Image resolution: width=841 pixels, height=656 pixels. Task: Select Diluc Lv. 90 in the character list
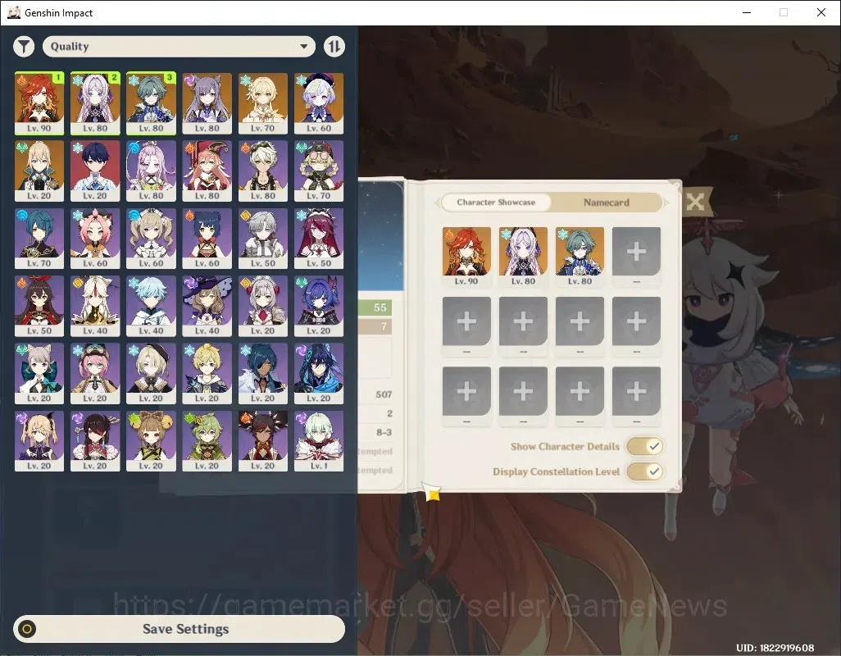[x=39, y=103]
